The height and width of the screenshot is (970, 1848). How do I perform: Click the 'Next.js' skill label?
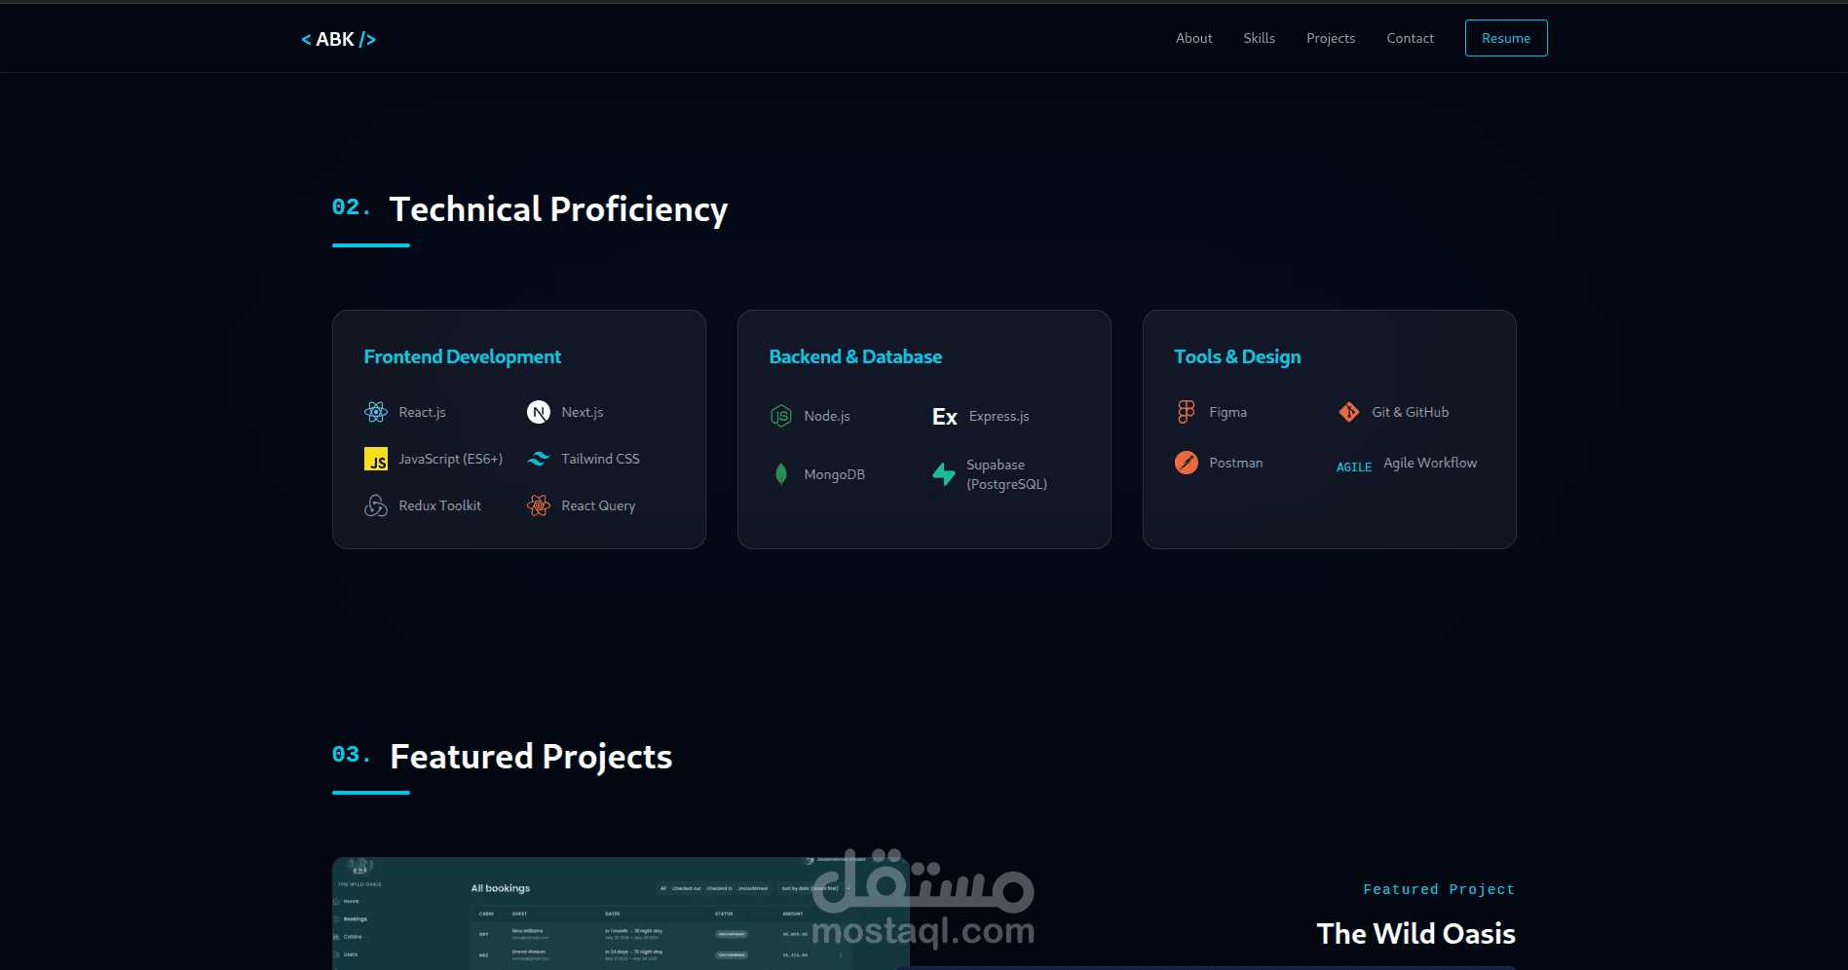[583, 412]
